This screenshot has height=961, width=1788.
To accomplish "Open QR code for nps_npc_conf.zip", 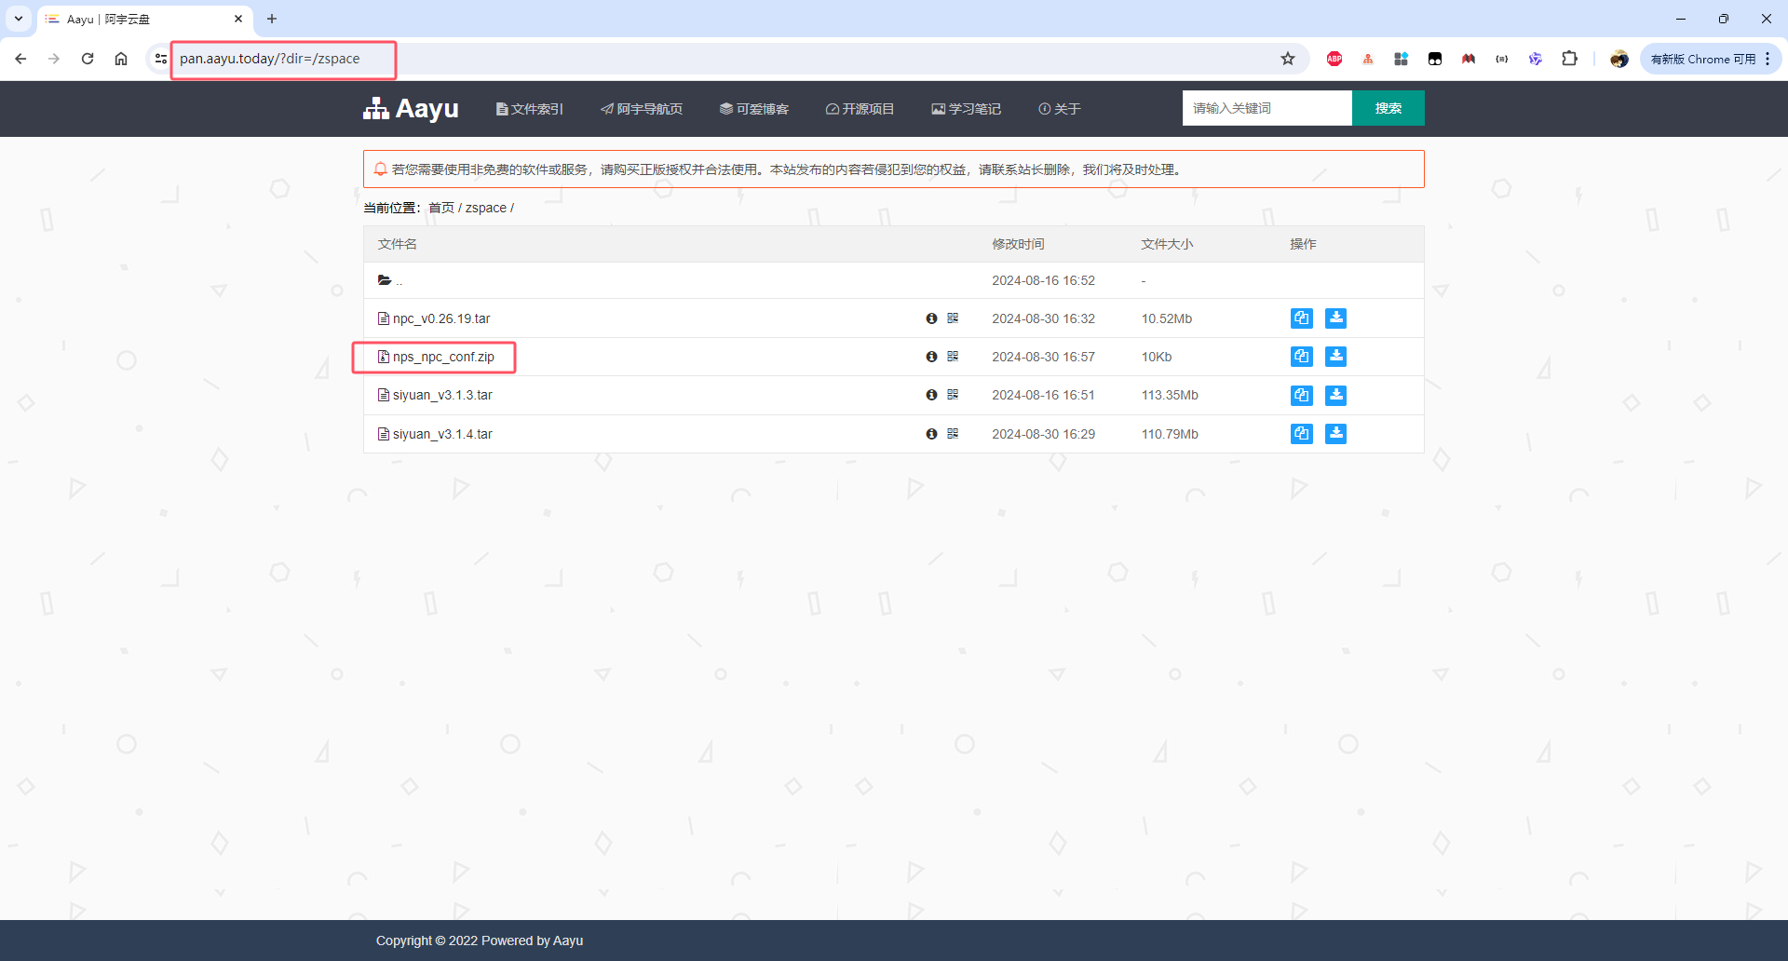I will 953,357.
